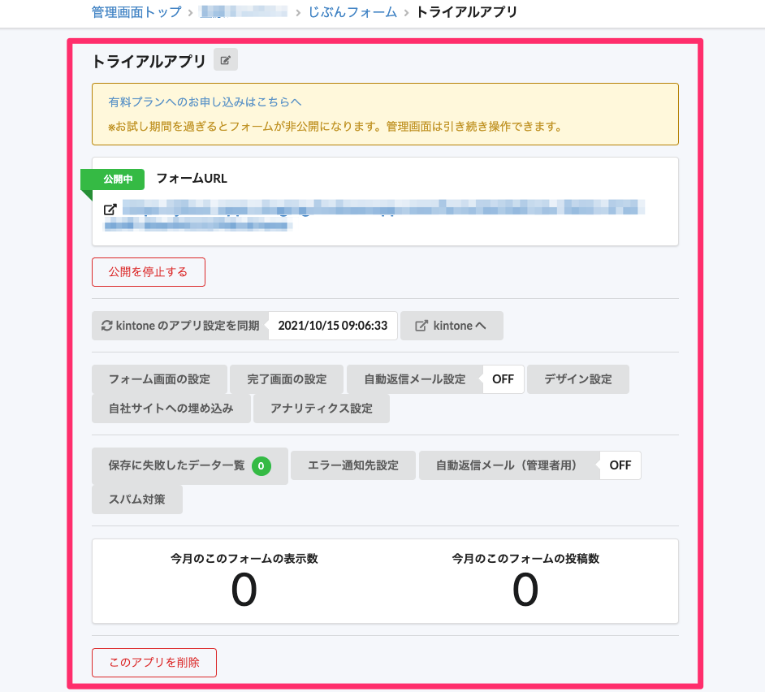Sync kintone app settings button
Screen dimensions: 765x692
(180, 326)
